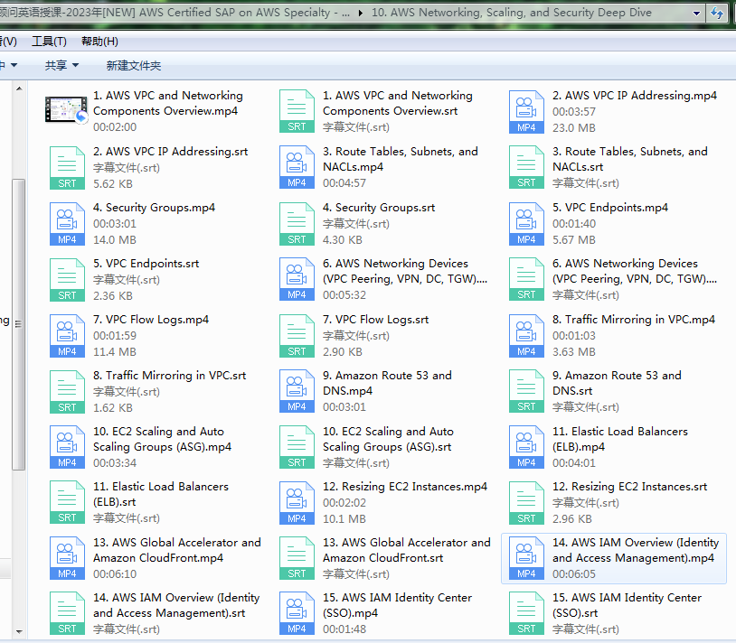Screen dimensions: 736x643
Task: Expand breadcrumb arrow before '10. AWS Networking, Scaling...' folder
Action: pyautogui.click(x=360, y=14)
